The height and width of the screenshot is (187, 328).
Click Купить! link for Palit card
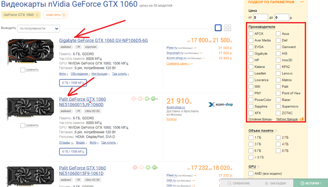171,119
